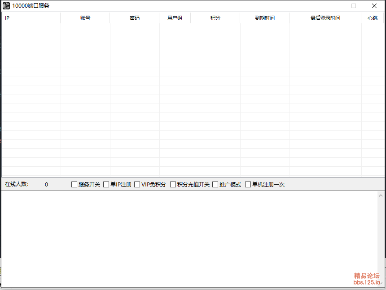Click the app icon in title bar
Viewport: 386px width, 290px height.
point(6,6)
